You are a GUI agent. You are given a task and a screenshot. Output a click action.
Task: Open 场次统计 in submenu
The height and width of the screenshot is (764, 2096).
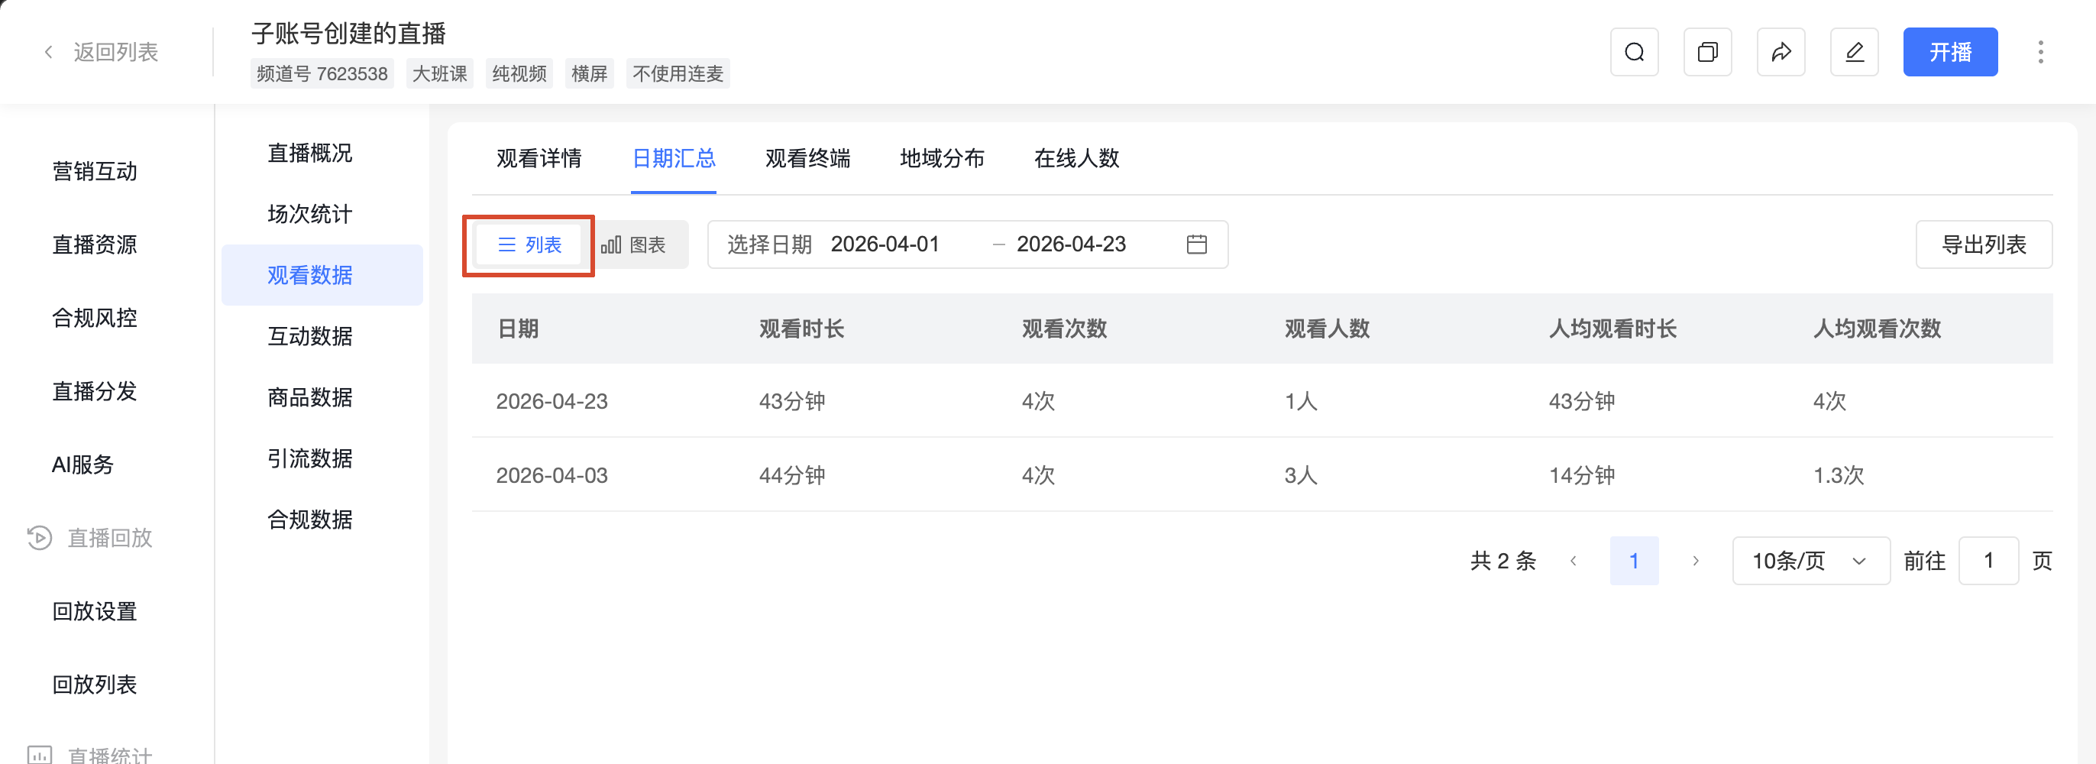[x=310, y=214]
